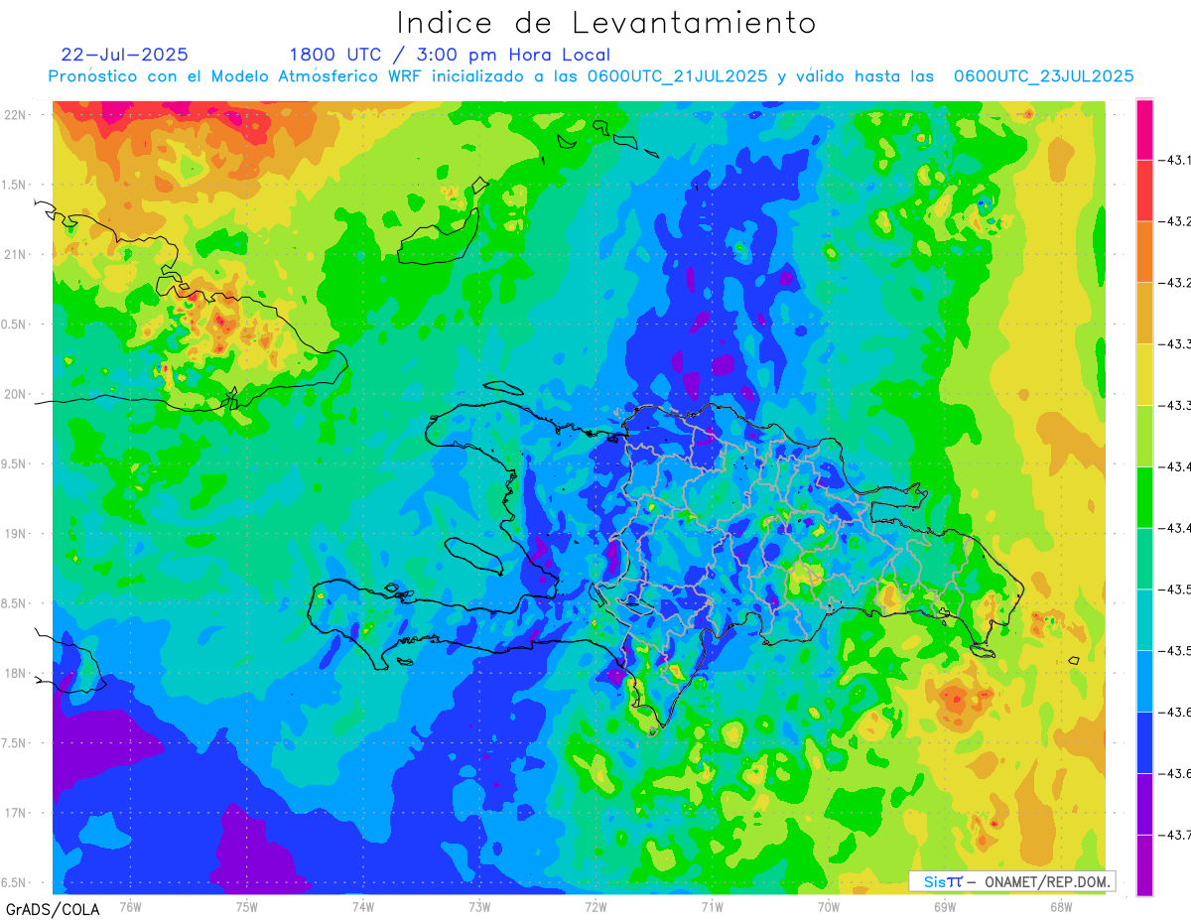Click the "75W" longitude label

pos(246,906)
